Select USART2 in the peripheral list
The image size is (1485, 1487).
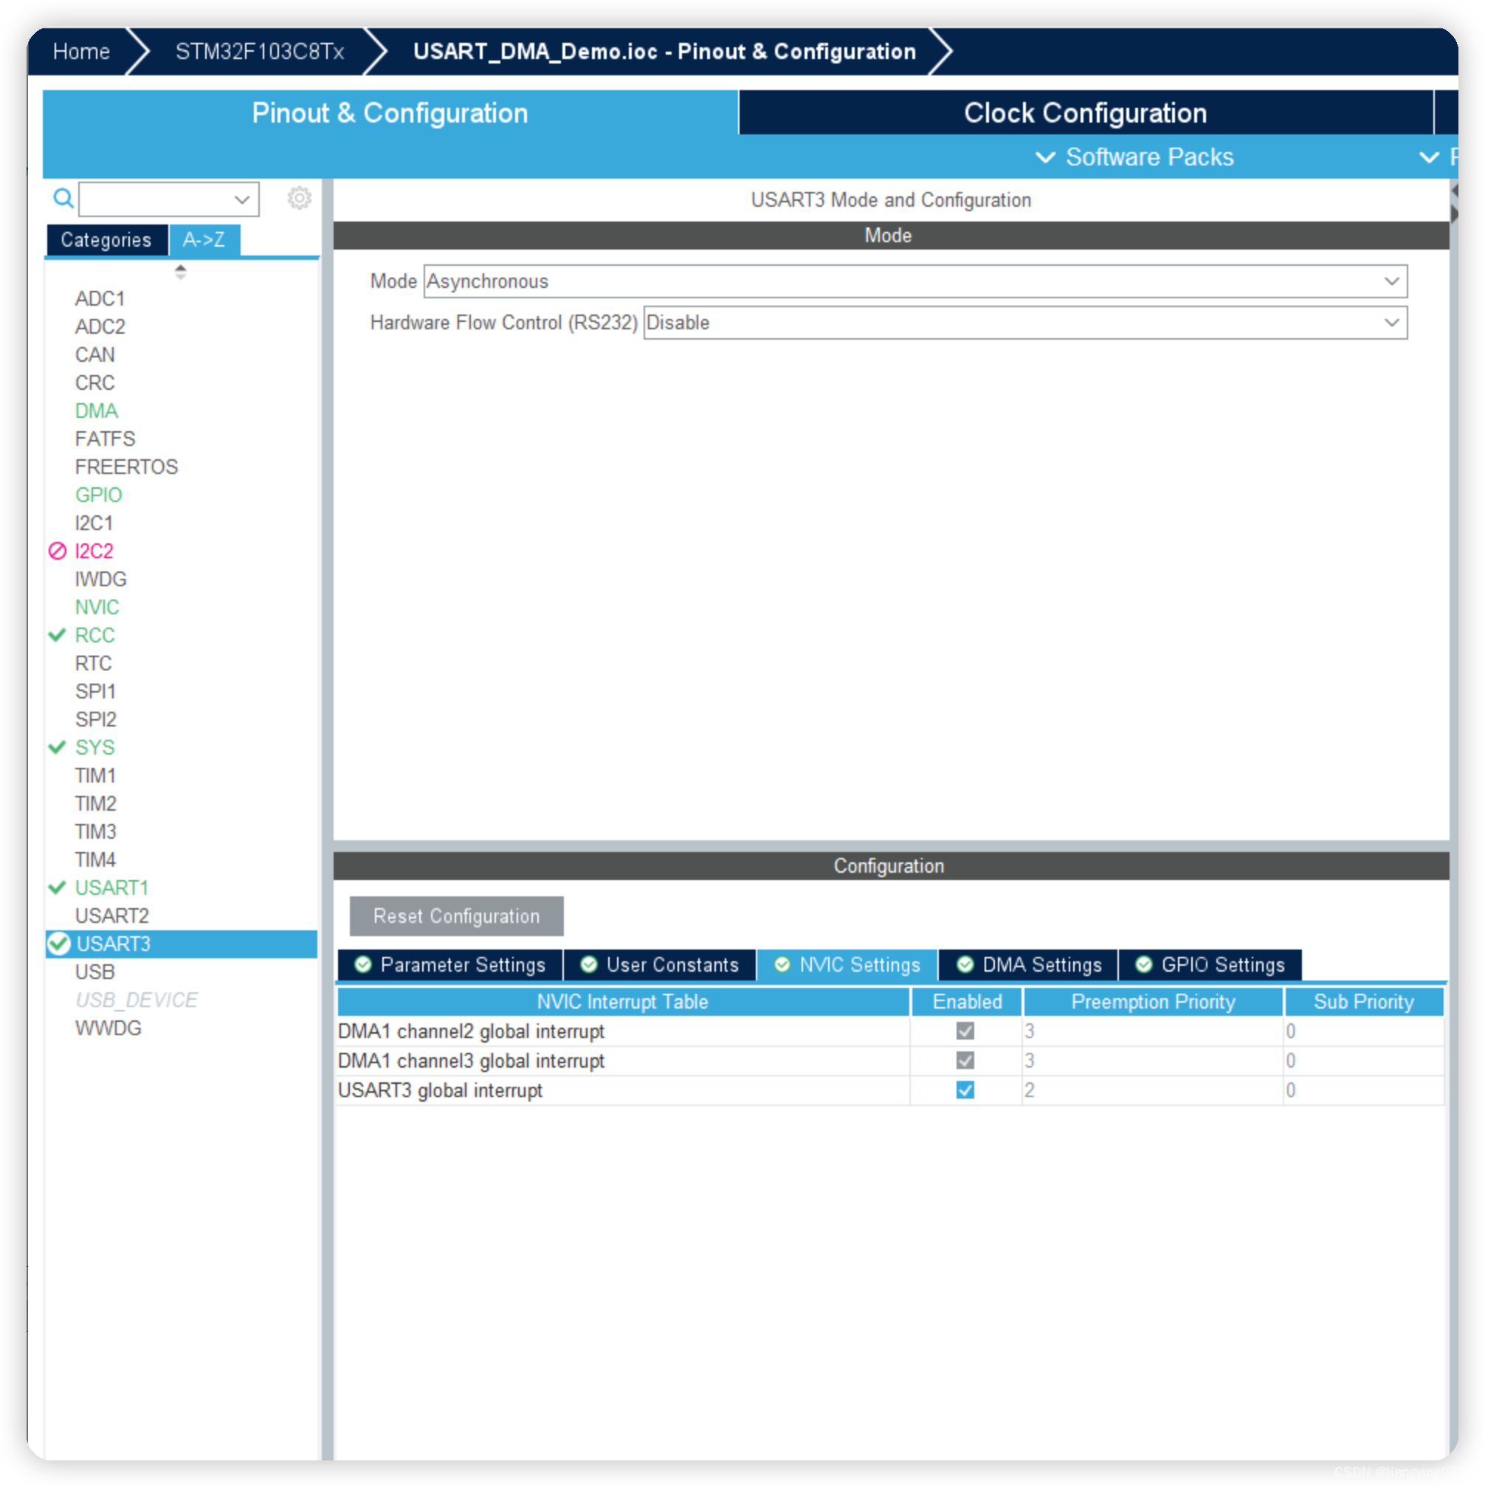pyautogui.click(x=111, y=916)
